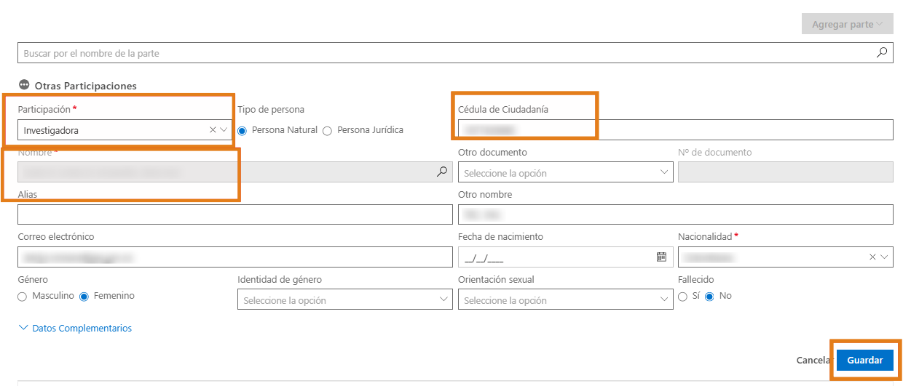Click the magnifier icon in Nombre field
This screenshot has height=386, width=903.
[x=442, y=172]
